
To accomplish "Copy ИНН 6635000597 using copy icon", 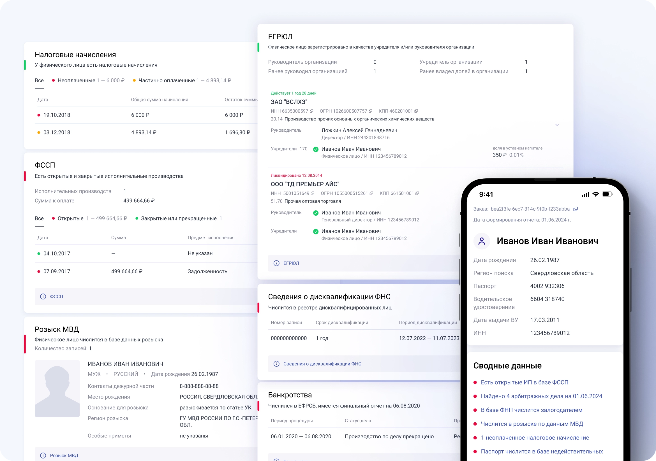I will [x=311, y=111].
